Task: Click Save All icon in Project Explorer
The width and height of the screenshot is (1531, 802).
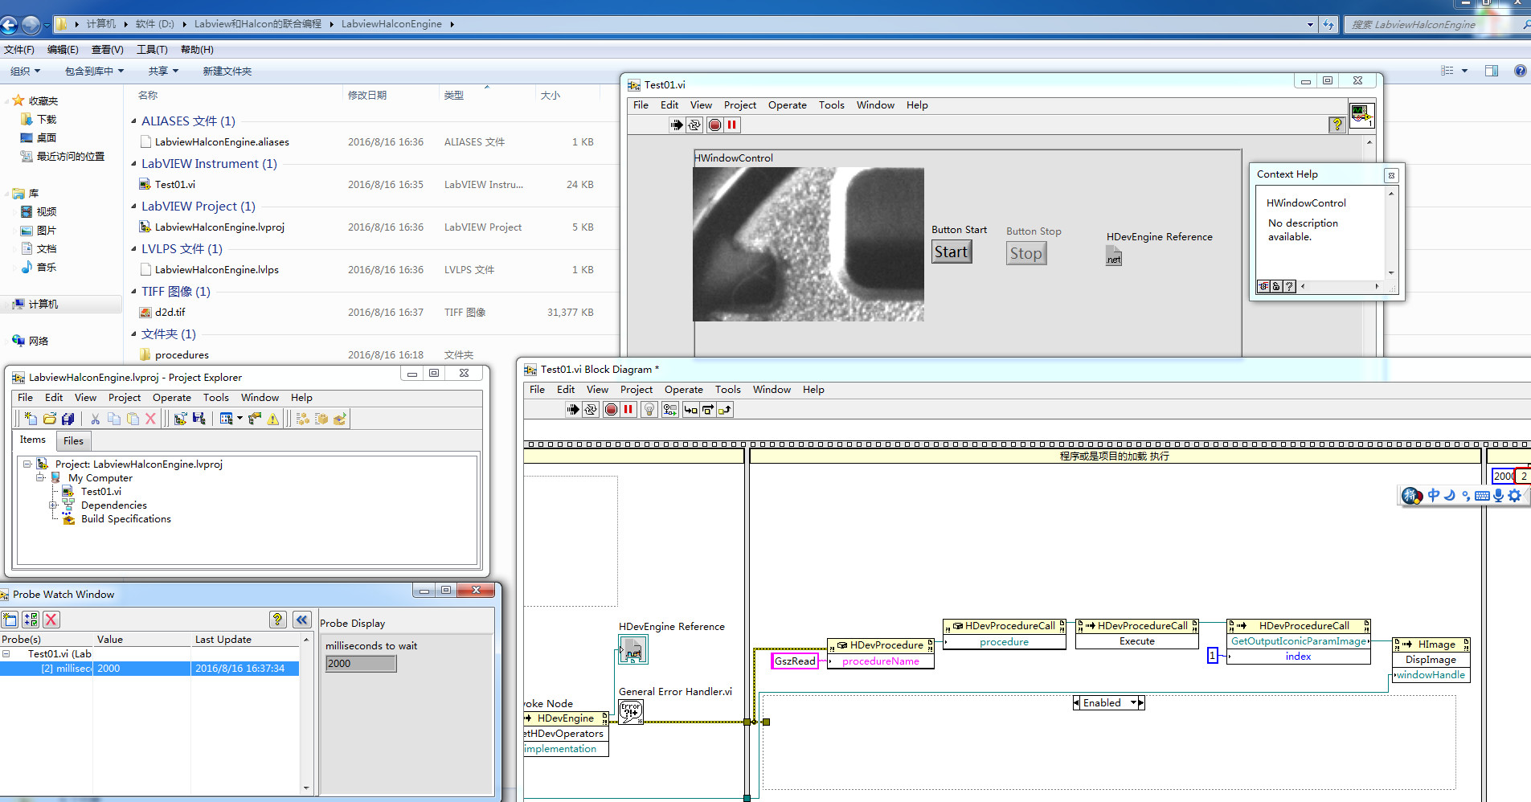Action: (x=68, y=419)
